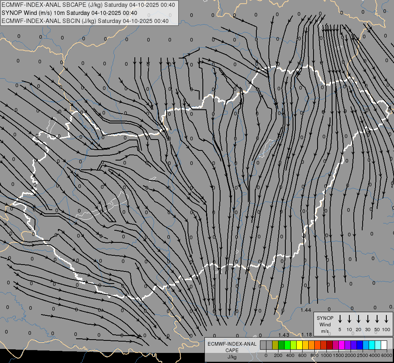Pick the second gray CAPE swatch right of 0
The image size is (394, 363).
pyautogui.click(x=269, y=345)
